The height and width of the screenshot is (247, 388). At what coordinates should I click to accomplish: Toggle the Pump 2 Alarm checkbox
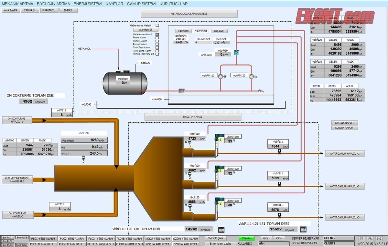157,44
